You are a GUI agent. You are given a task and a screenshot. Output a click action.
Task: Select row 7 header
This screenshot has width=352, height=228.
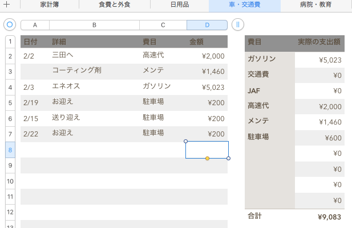click(10, 134)
